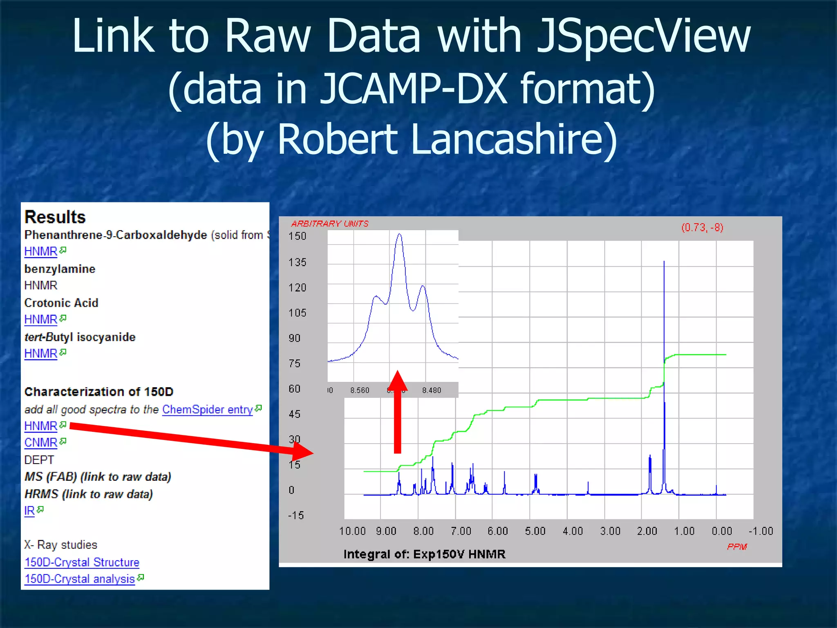Click the '-1.00' x-axis tick label

click(761, 531)
